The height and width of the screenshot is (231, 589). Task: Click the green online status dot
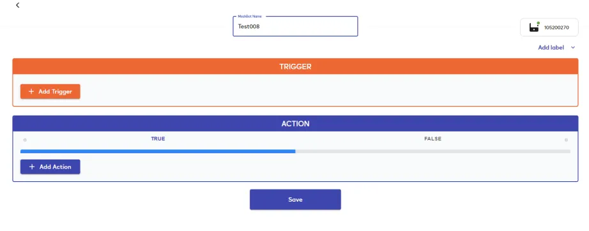click(x=539, y=23)
